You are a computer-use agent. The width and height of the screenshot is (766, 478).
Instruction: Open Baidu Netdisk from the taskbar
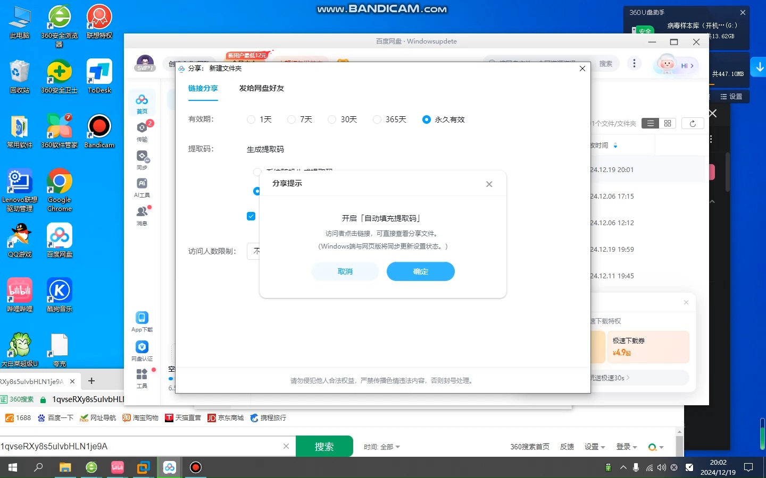[x=170, y=467]
